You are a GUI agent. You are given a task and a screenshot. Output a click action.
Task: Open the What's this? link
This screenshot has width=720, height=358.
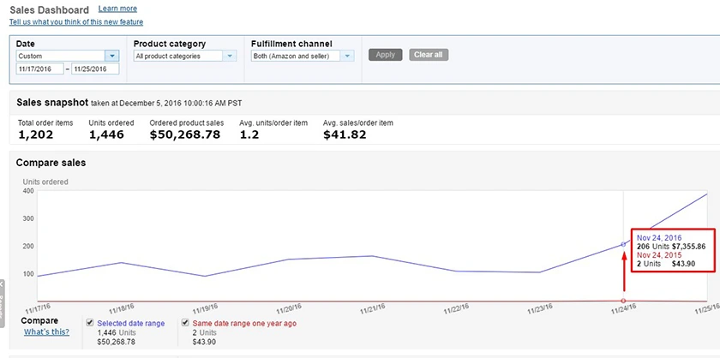tap(47, 331)
